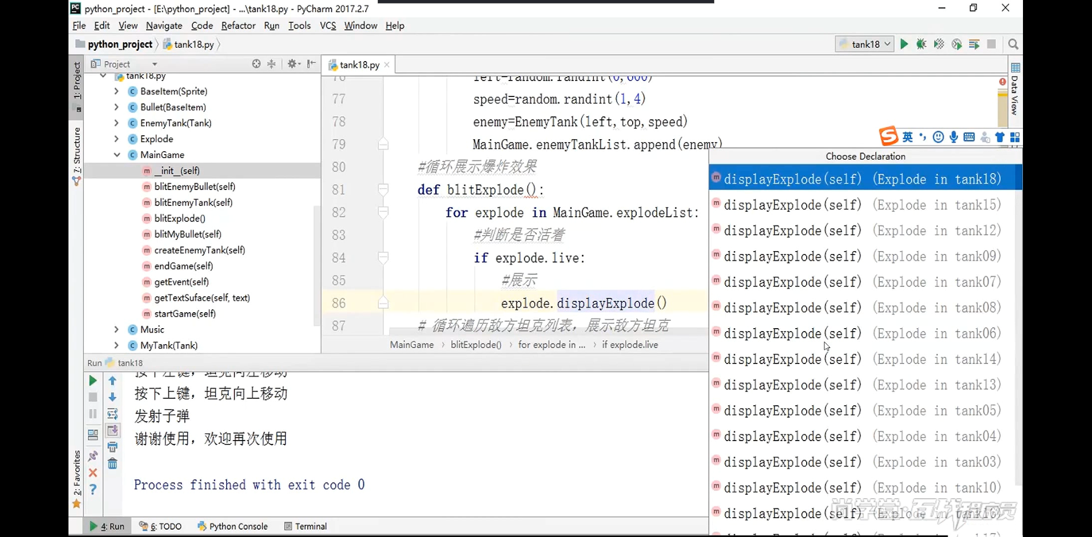
Task: Click the Sogou input method logo
Action: coord(888,136)
